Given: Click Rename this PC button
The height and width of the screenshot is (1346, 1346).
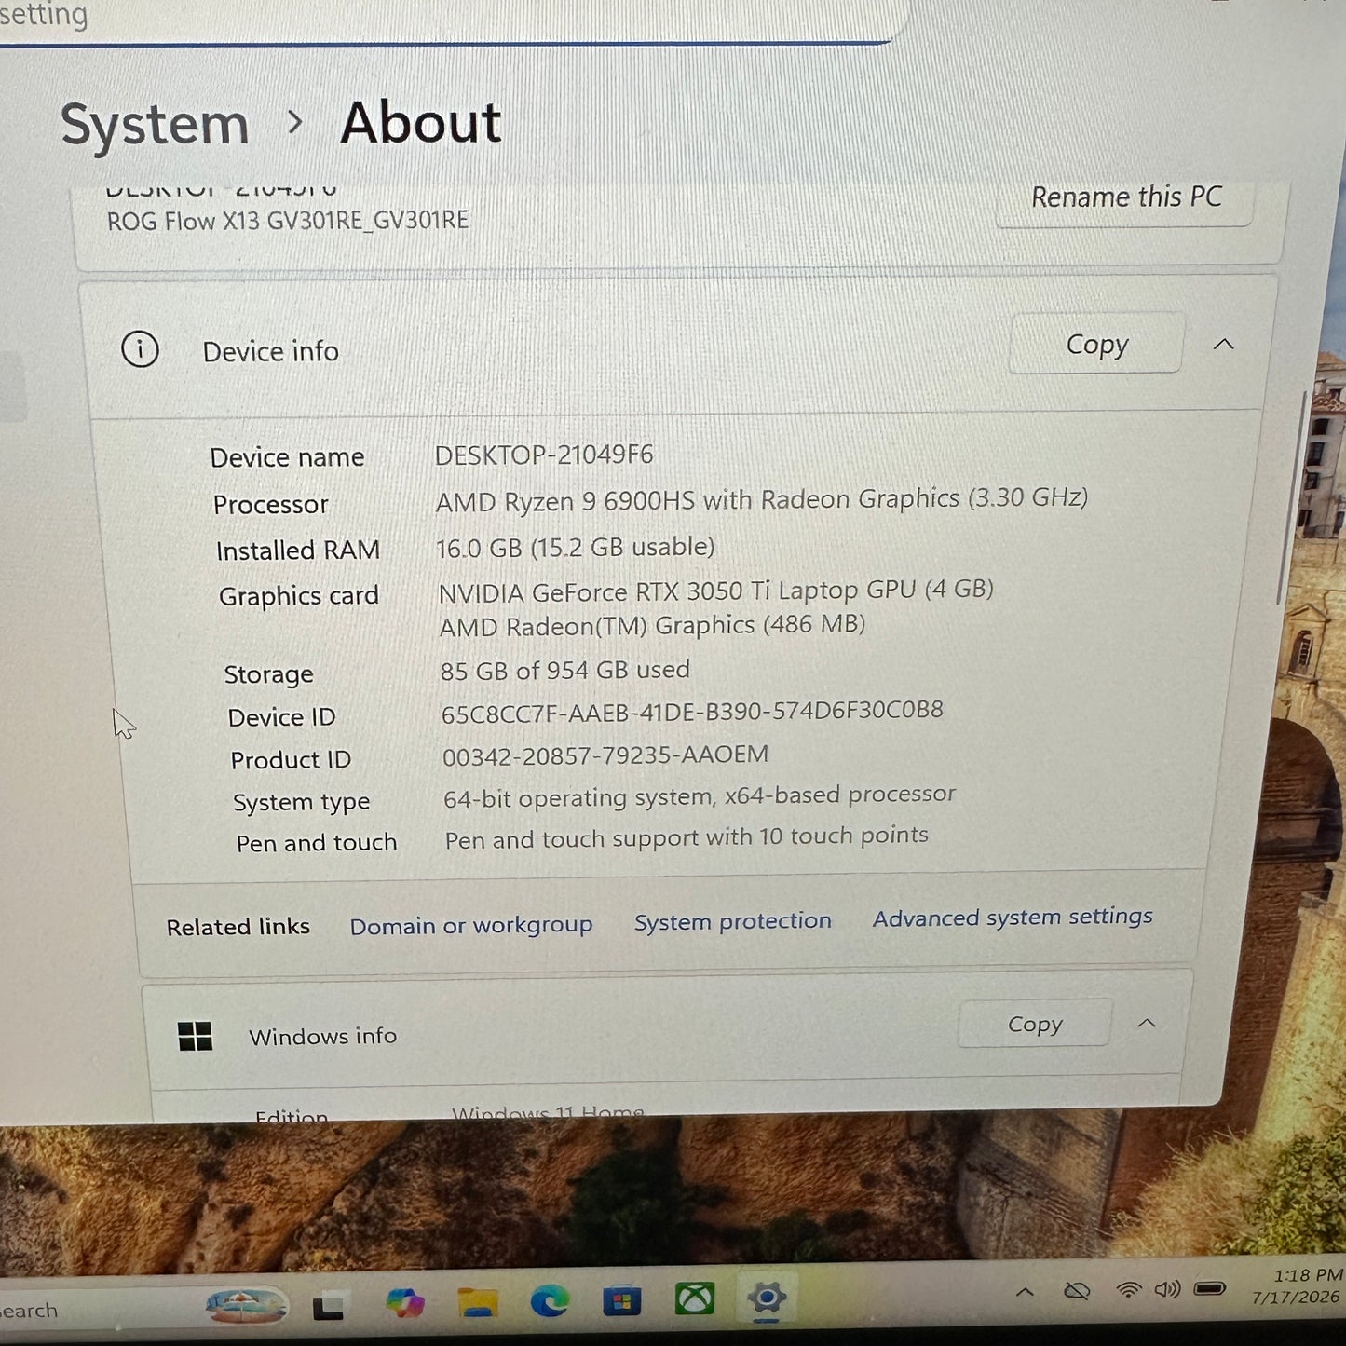Looking at the screenshot, I should pyautogui.click(x=1125, y=197).
